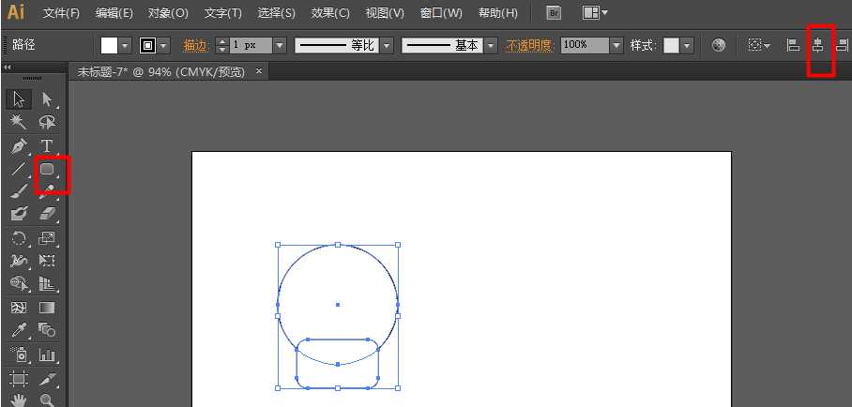This screenshot has height=407, width=852.
Task: Select the Selection (black arrow) tool
Action: point(19,99)
